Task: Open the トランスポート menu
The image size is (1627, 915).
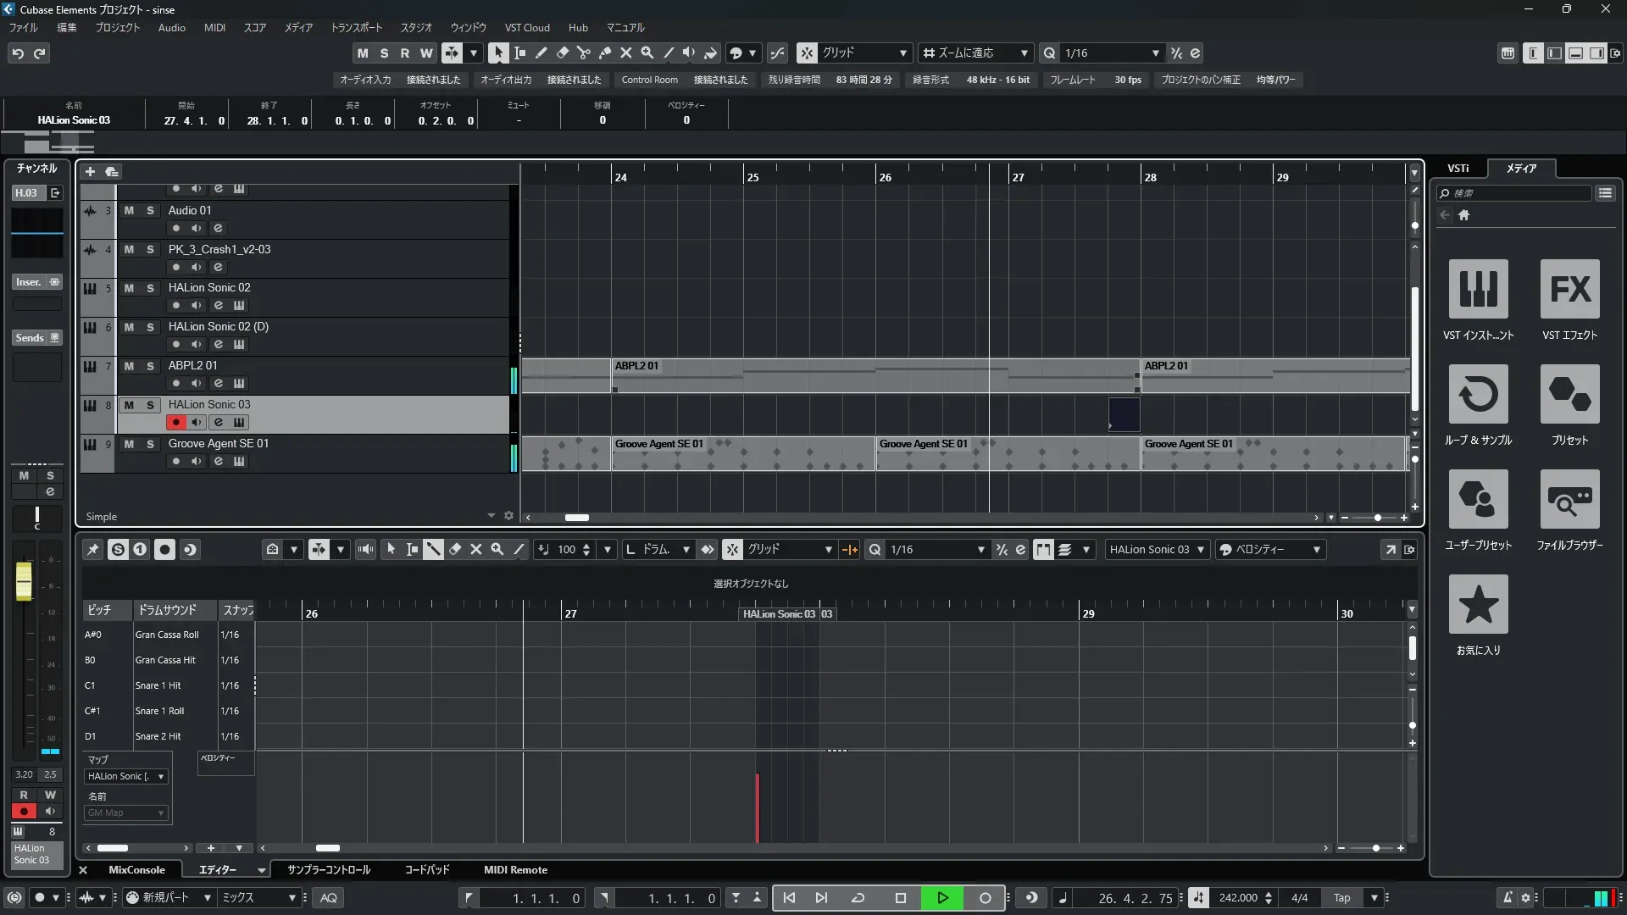Action: click(x=356, y=27)
